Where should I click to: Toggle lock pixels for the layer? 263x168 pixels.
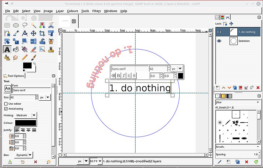[225, 23]
